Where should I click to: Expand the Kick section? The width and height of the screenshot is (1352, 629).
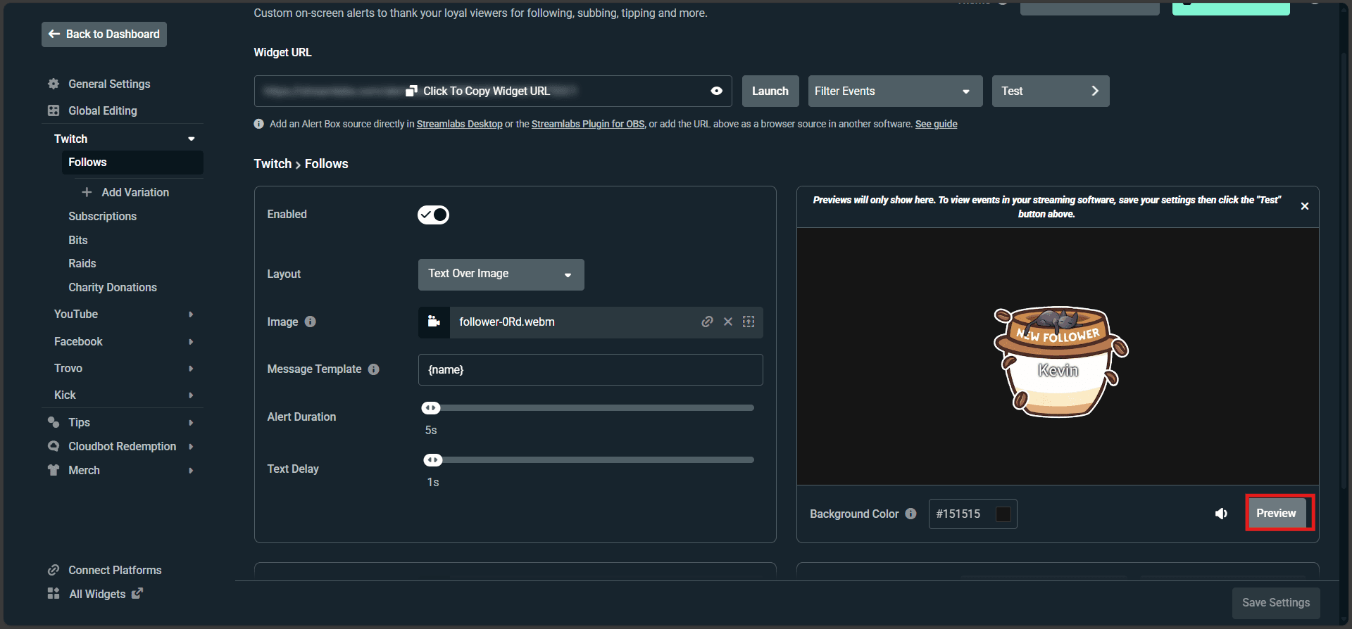(191, 395)
